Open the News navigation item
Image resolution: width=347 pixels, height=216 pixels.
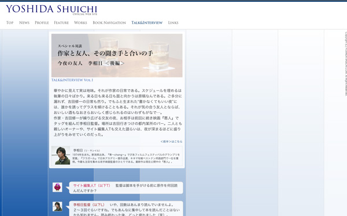tap(24, 22)
